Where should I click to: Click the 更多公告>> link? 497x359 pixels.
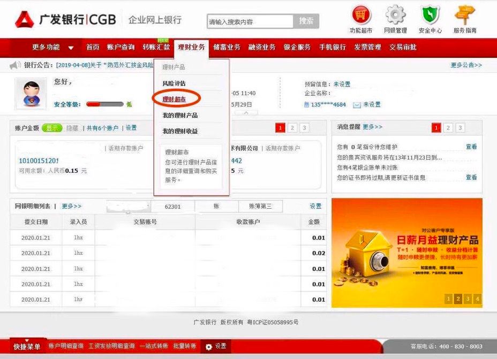[x=466, y=65]
